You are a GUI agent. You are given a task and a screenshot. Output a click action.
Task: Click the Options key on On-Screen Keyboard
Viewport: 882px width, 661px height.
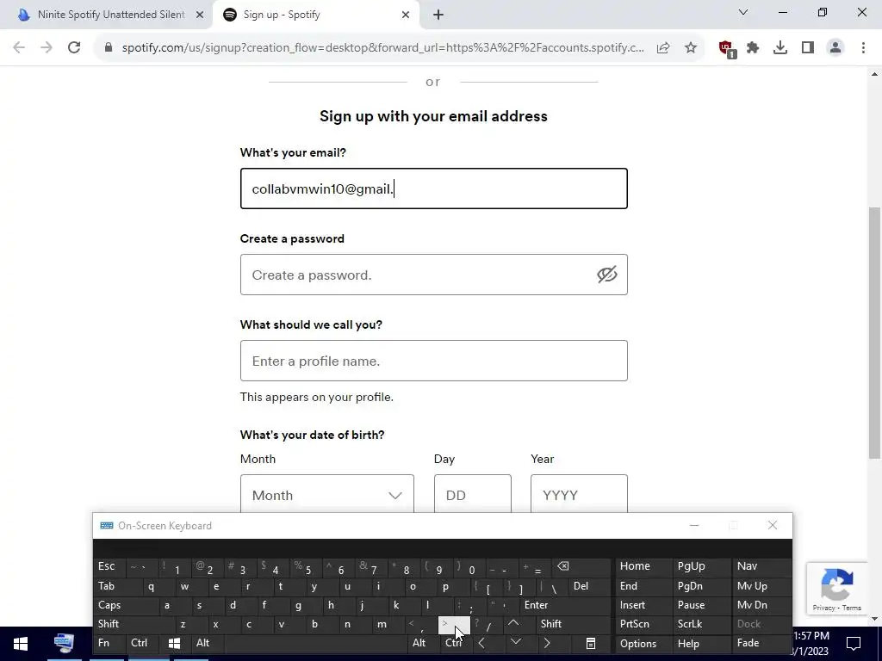[x=643, y=643]
